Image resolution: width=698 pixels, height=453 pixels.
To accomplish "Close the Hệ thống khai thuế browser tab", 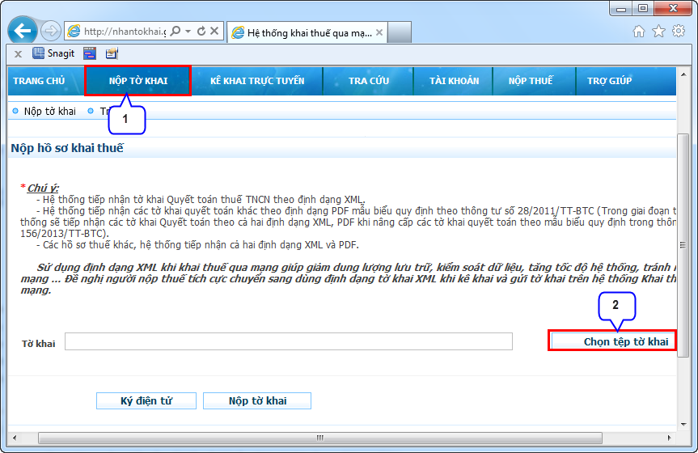I will click(x=379, y=32).
